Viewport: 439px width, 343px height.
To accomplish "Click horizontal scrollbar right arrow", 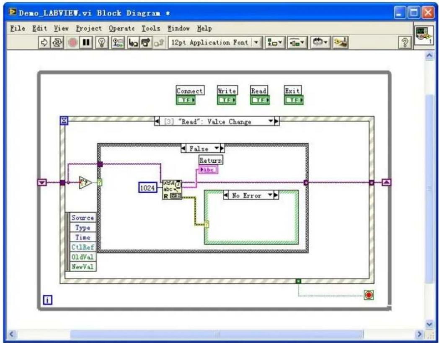I will [419, 334].
